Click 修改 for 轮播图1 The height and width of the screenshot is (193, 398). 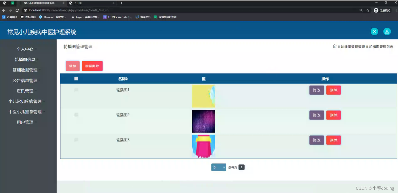tap(317, 90)
